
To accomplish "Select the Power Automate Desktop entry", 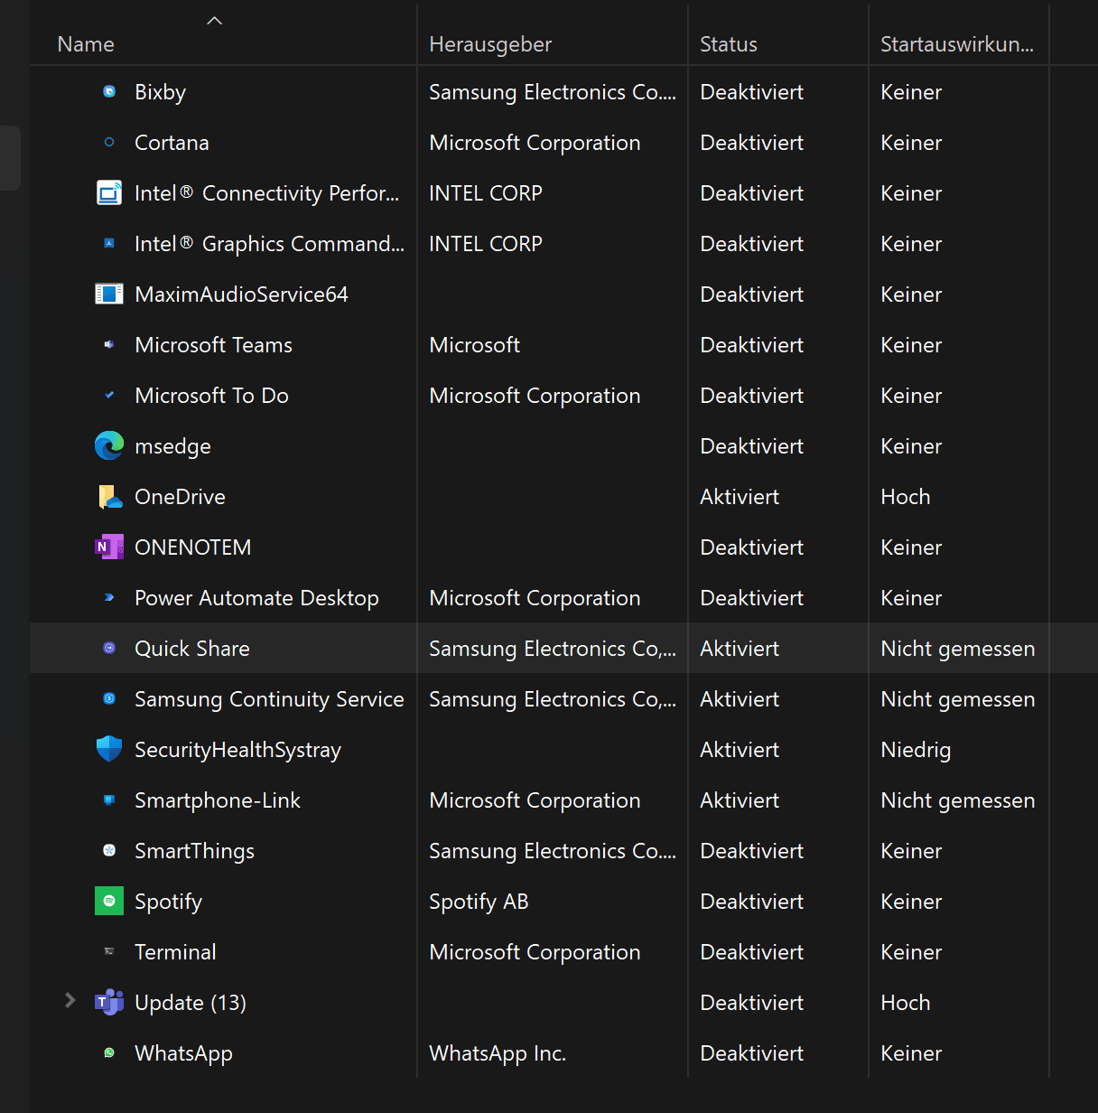I will click(x=256, y=598).
